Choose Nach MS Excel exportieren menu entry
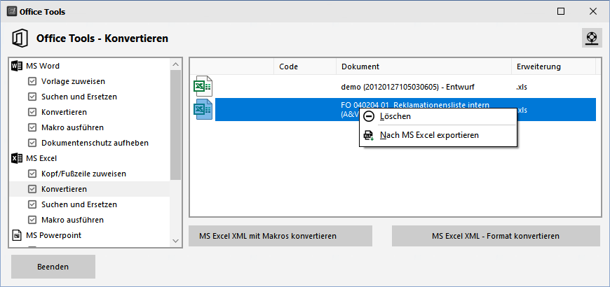Screen dimensions: 610x287 [438, 135]
